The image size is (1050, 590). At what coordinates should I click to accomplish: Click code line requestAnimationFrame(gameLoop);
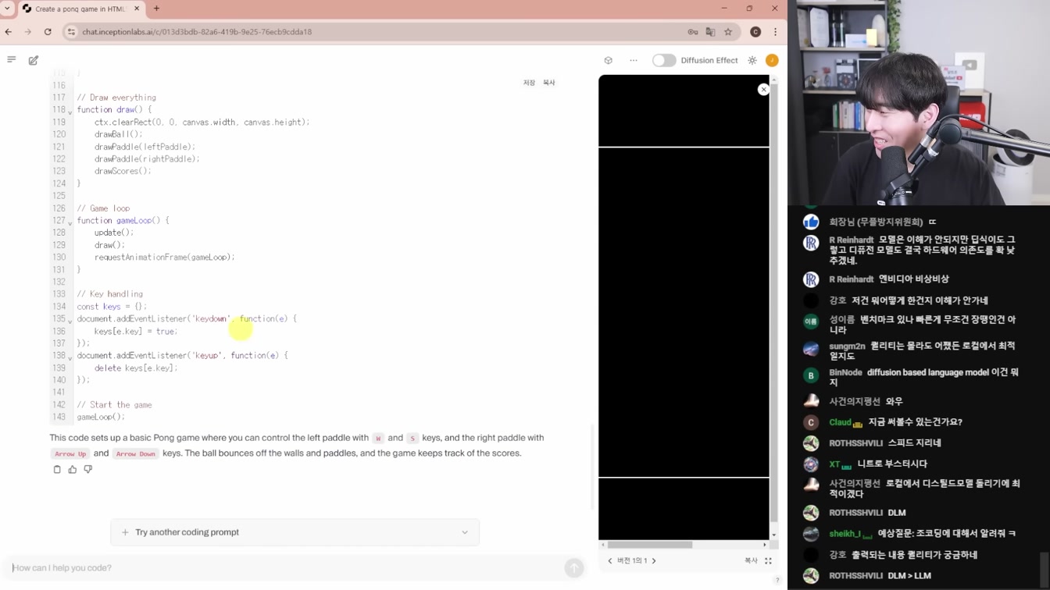coord(165,258)
